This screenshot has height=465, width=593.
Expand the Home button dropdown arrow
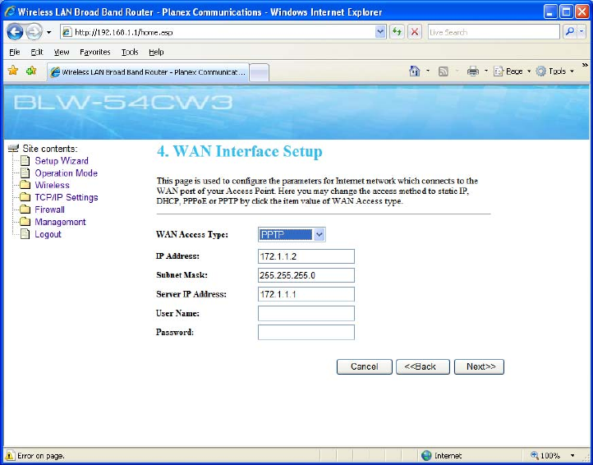[428, 71]
